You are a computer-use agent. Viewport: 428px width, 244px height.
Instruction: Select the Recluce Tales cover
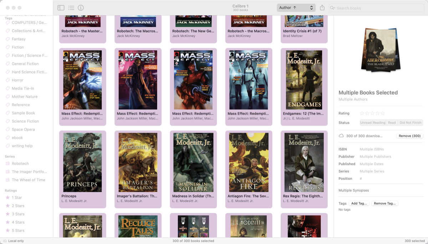coord(138,227)
